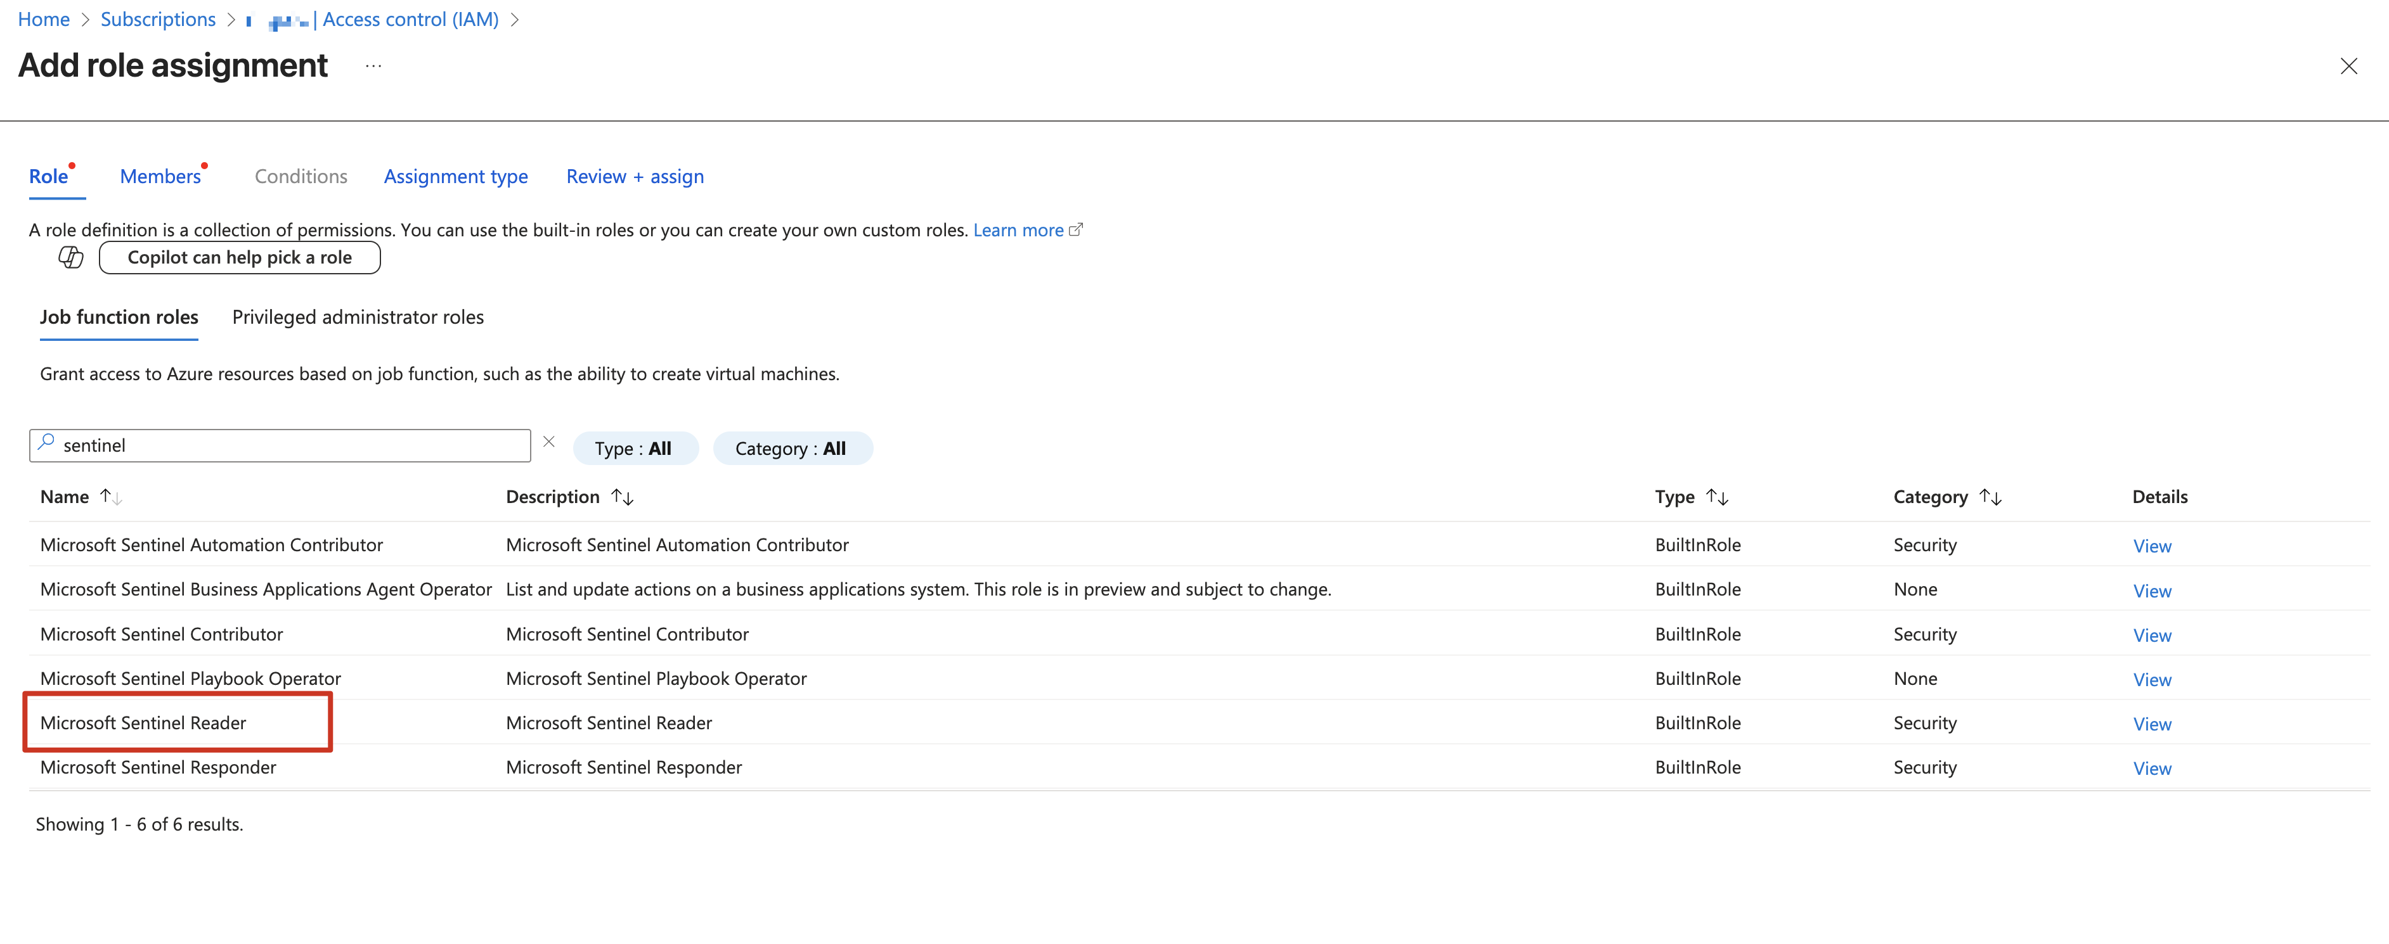Viewport: 2389px width, 944px height.
Task: Open the Assignment type tab
Action: click(455, 176)
